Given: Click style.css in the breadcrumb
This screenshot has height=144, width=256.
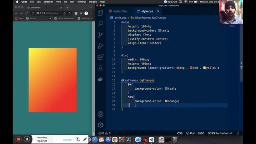Looking at the screenshot, I should [120, 18].
